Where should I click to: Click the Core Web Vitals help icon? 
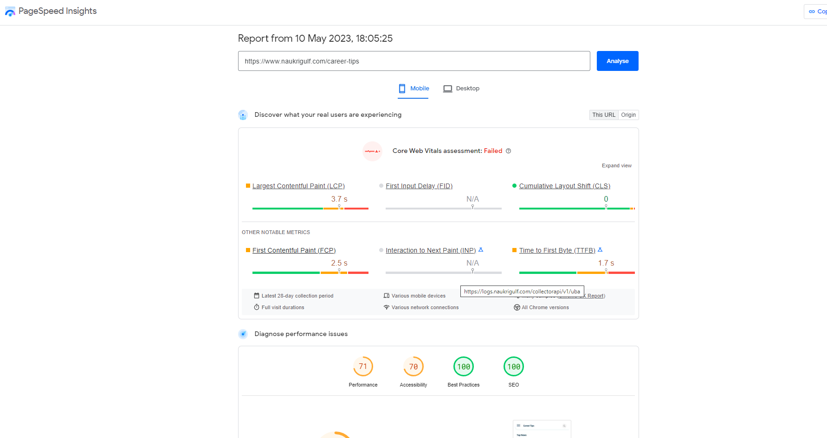508,151
